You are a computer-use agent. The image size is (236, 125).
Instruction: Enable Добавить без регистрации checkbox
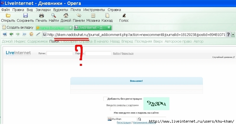pyautogui.click(x=105, y=99)
